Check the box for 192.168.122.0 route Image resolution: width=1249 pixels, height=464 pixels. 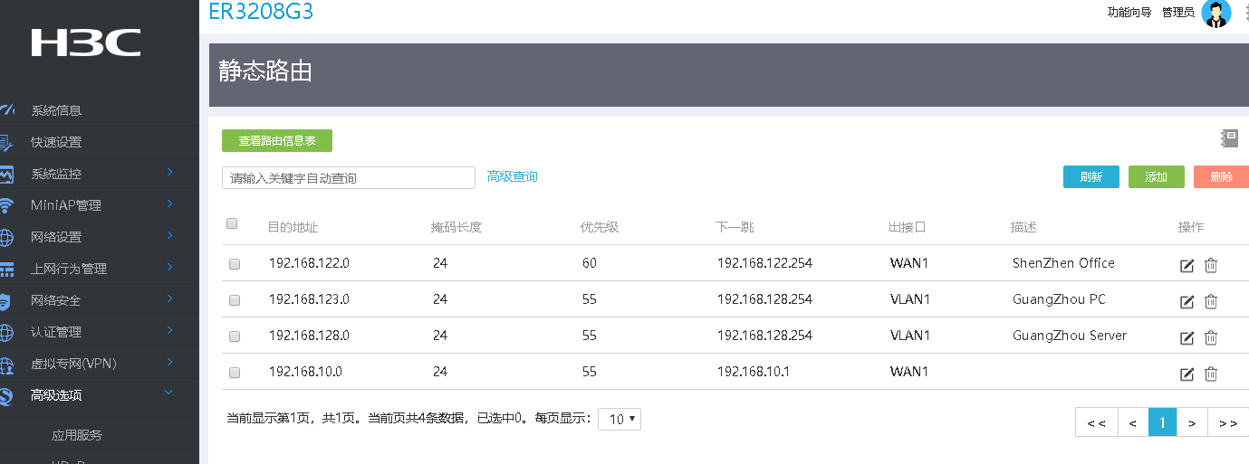pyautogui.click(x=235, y=264)
